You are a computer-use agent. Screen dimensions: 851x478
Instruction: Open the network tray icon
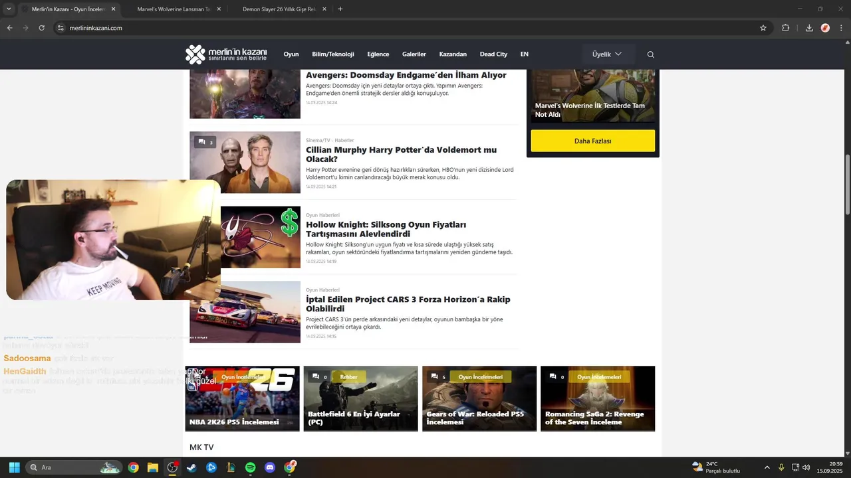(x=794, y=467)
